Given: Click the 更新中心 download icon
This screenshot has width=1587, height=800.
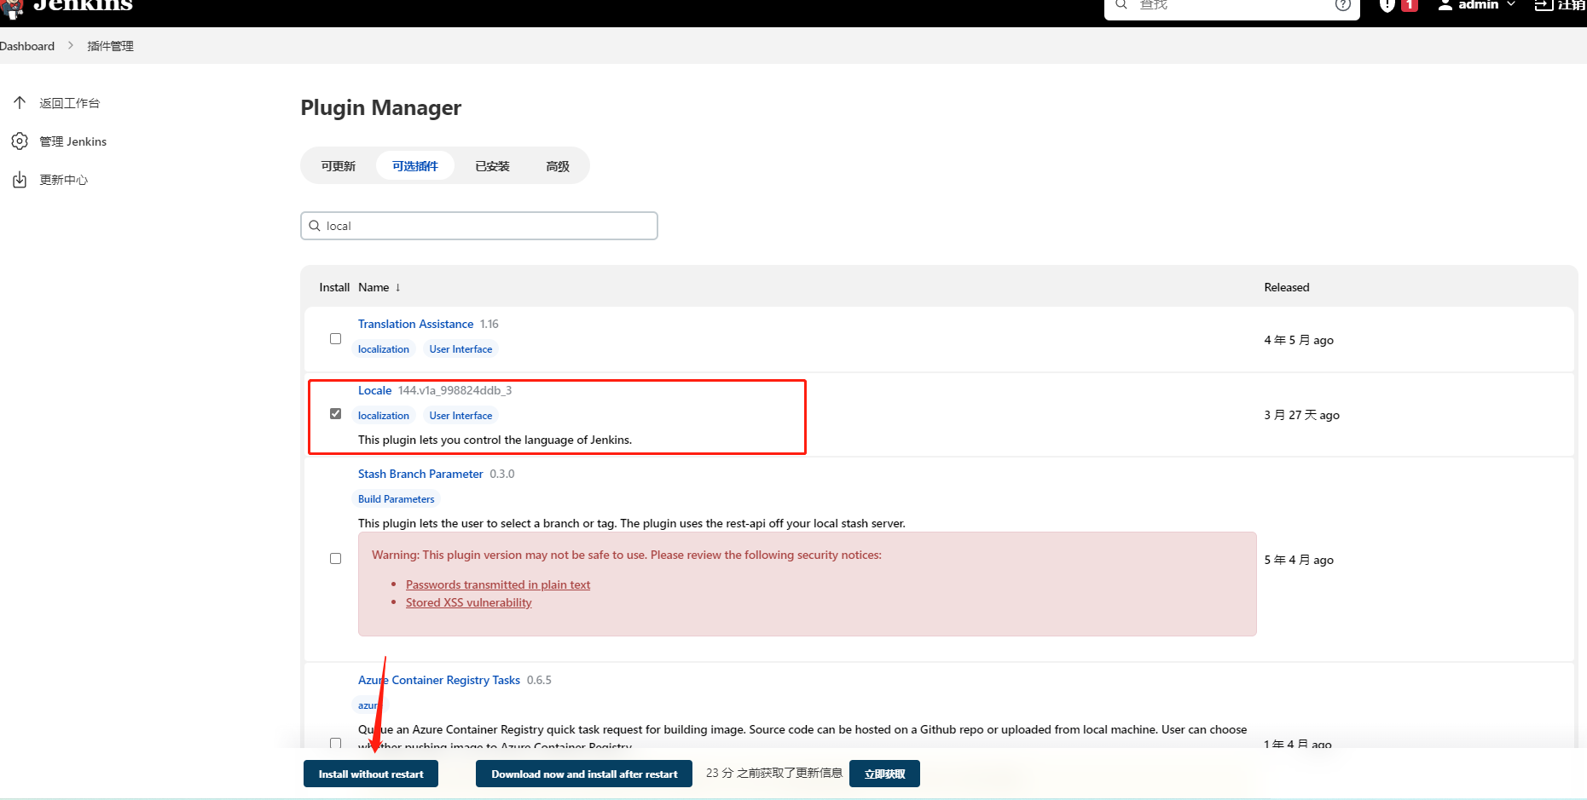Looking at the screenshot, I should (20, 180).
